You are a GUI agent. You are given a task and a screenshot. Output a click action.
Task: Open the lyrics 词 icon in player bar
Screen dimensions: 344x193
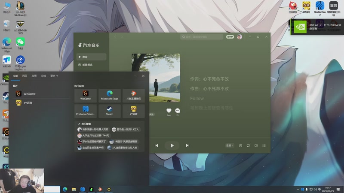240,145
